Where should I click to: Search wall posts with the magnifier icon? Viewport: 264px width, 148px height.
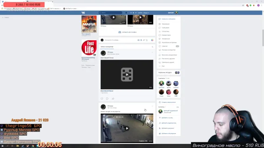coord(153,47)
